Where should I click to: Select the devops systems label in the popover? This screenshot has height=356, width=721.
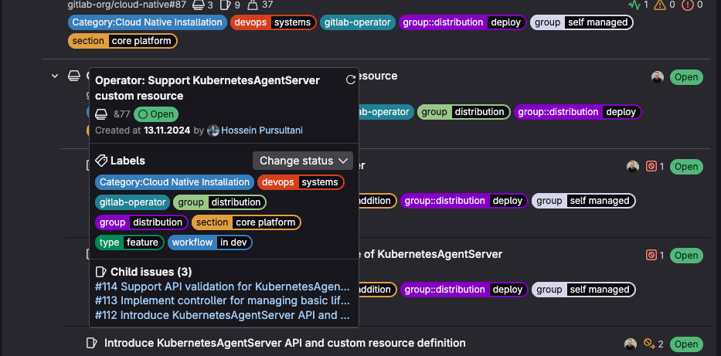(301, 182)
